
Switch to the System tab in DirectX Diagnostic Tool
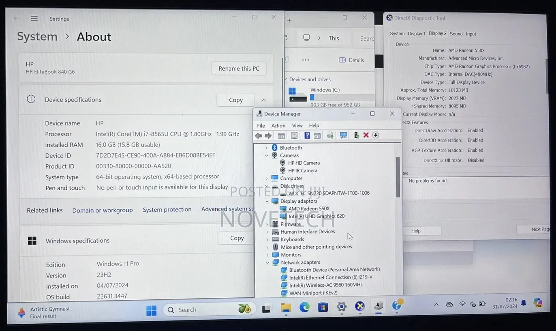click(397, 34)
